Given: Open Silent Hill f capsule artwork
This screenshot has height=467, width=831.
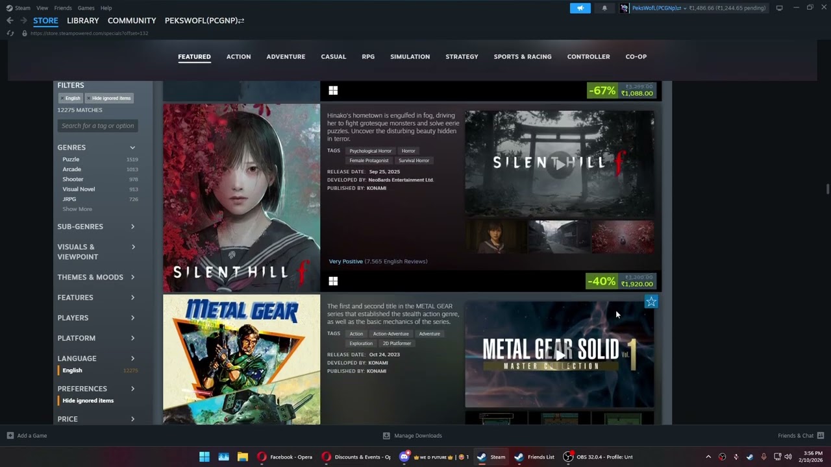Looking at the screenshot, I should point(242,198).
